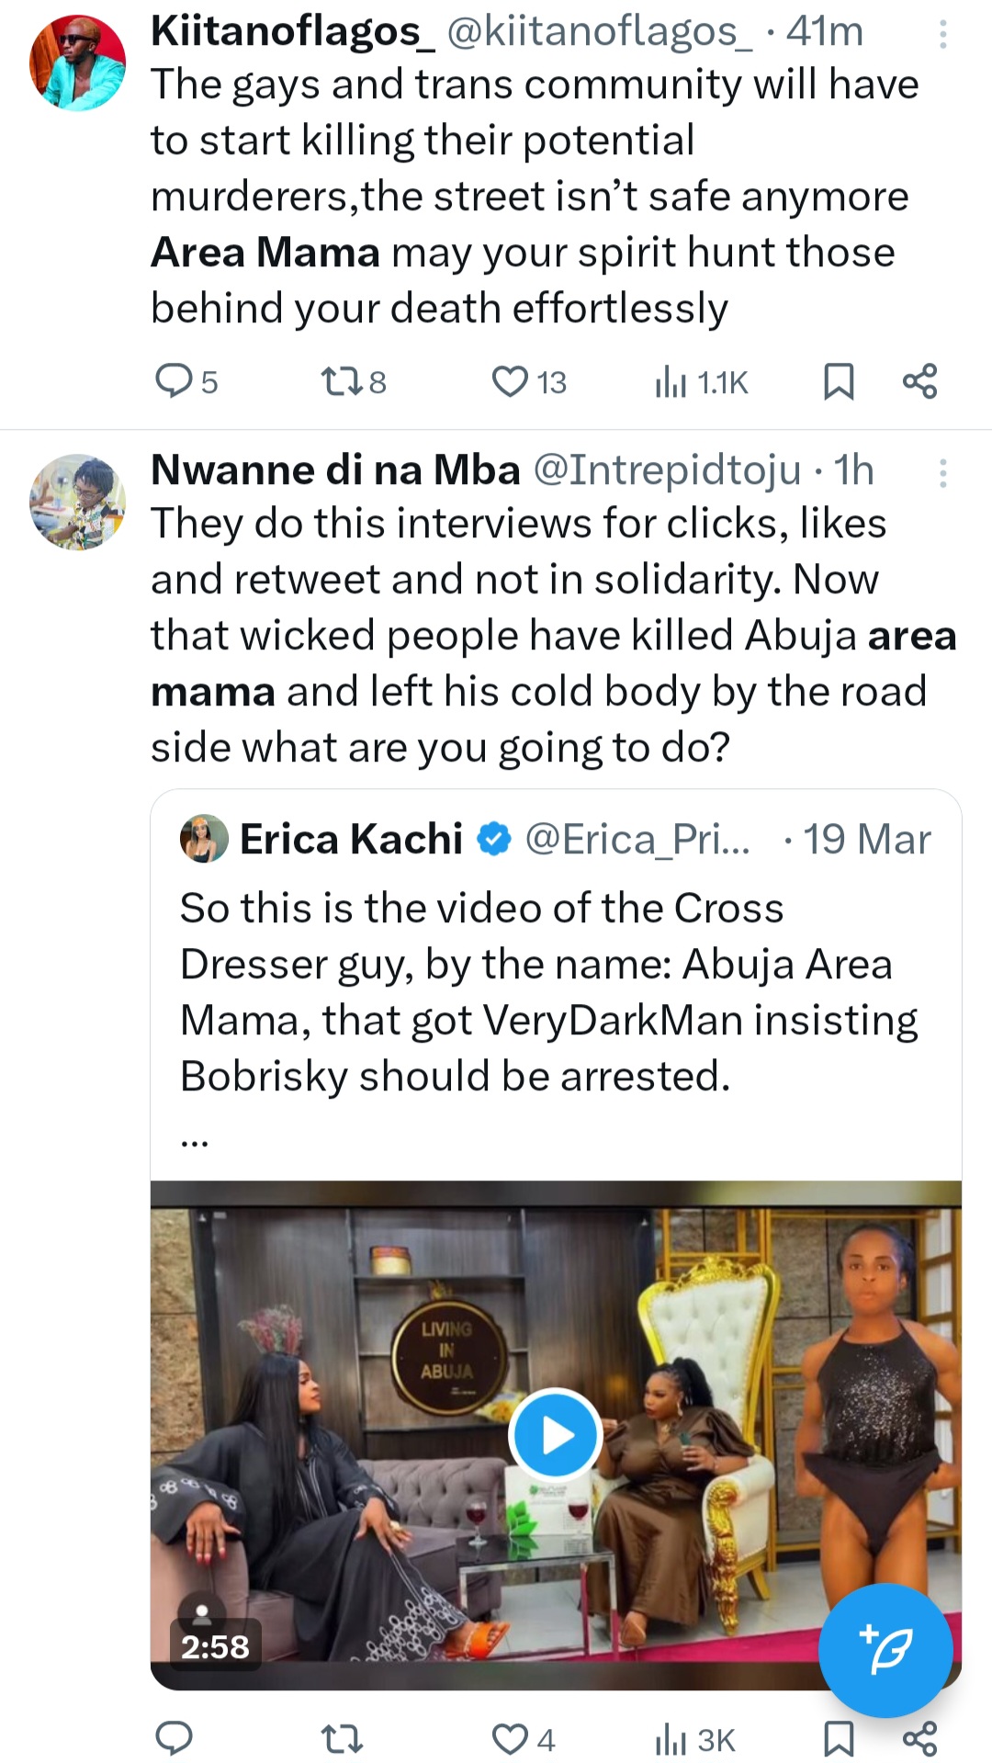Open more options for Kiitanoflagos_ tweet

(942, 35)
